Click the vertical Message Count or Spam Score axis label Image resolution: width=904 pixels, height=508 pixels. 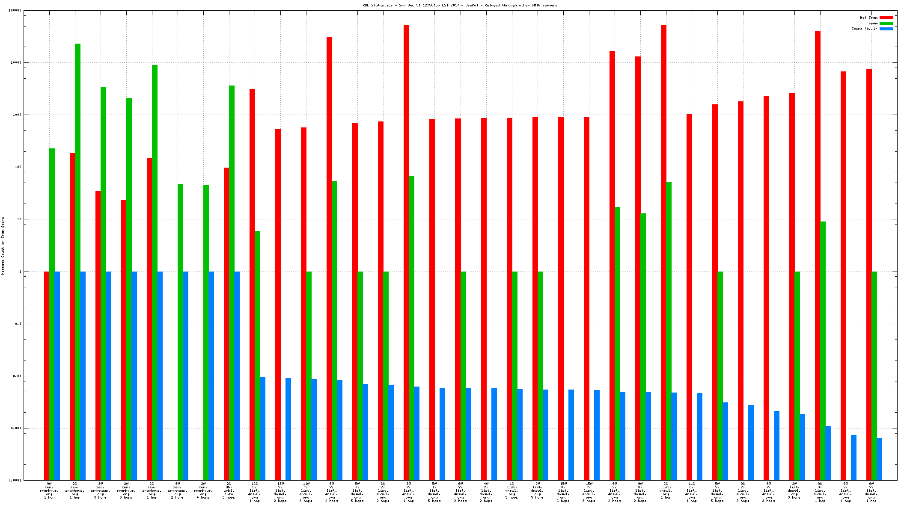[3, 245]
